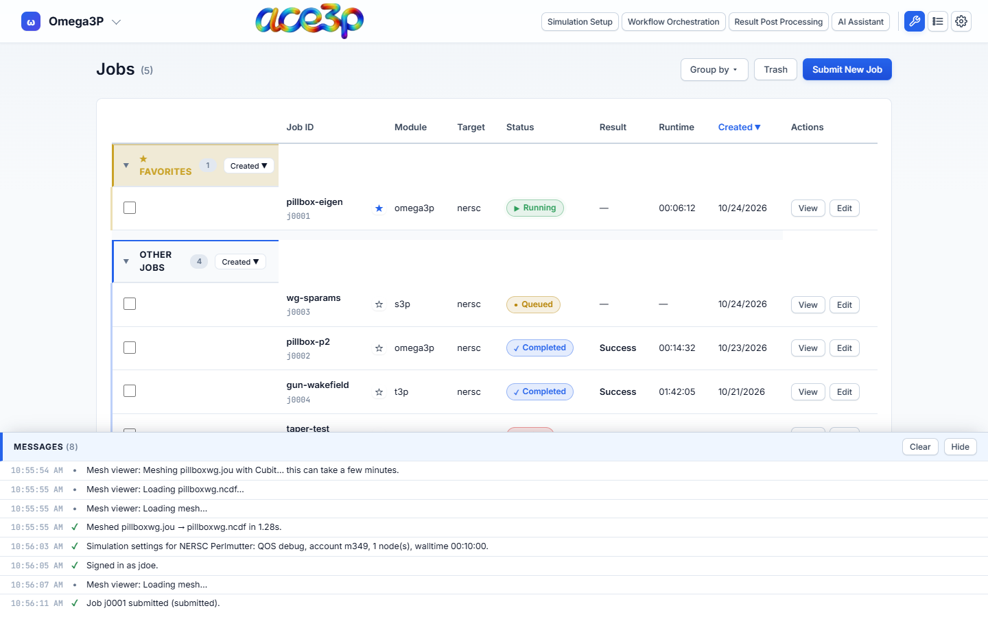This screenshot has height=617, width=988.
Task: Open the Result Post Processing tab
Action: 779,22
